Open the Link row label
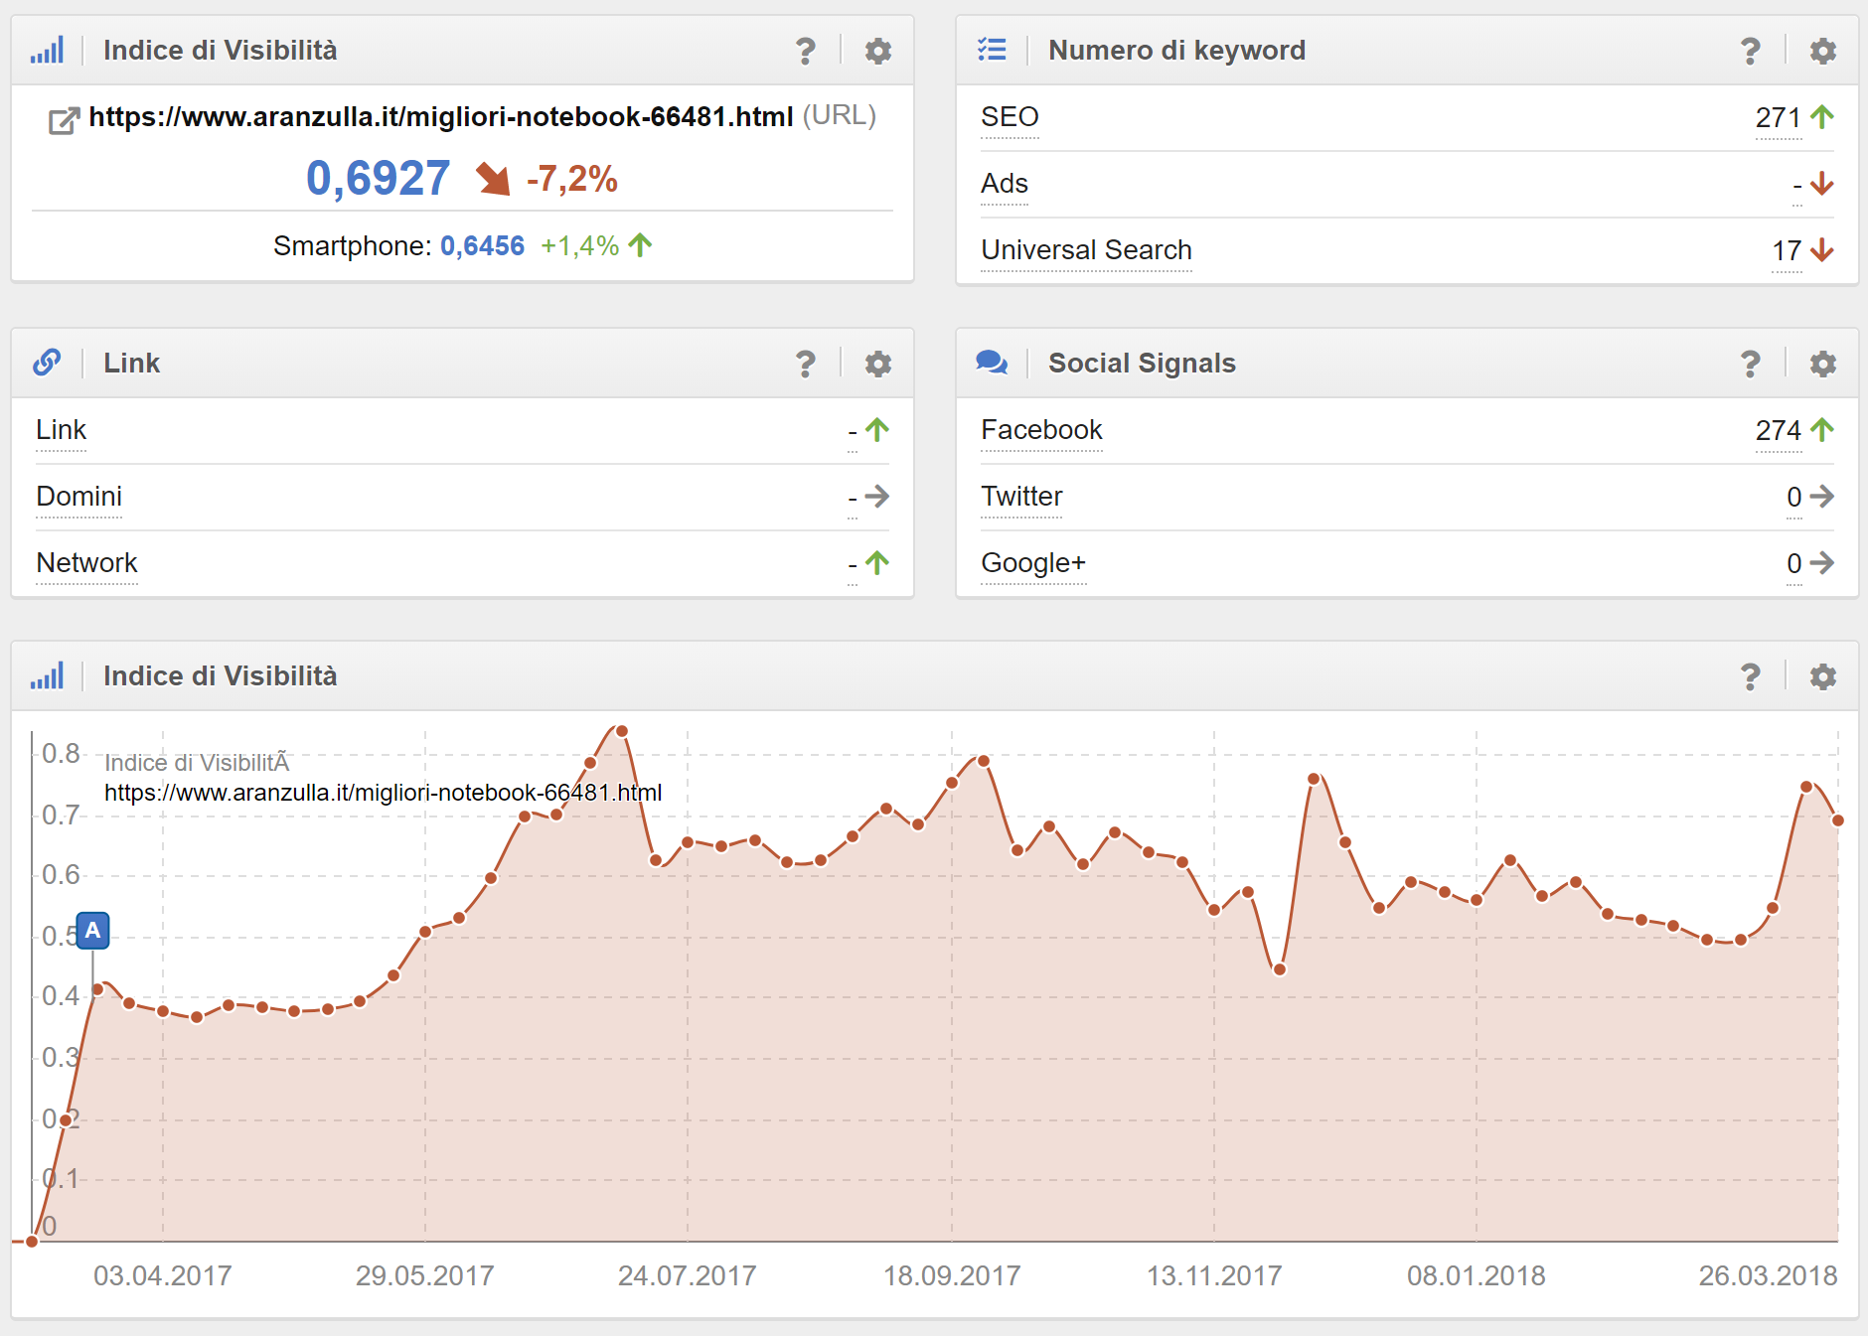The width and height of the screenshot is (1868, 1336). (x=61, y=430)
